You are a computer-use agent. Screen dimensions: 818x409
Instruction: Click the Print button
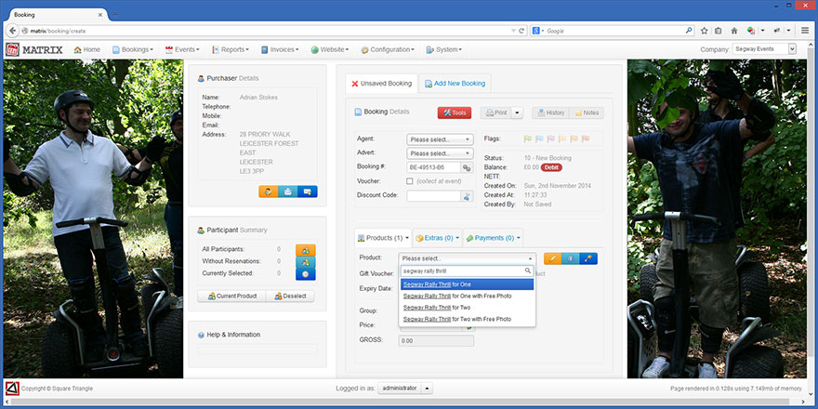[496, 112]
